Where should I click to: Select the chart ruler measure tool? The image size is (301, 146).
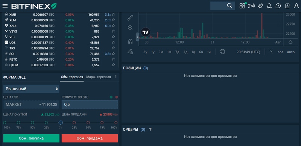click(x=130, y=18)
